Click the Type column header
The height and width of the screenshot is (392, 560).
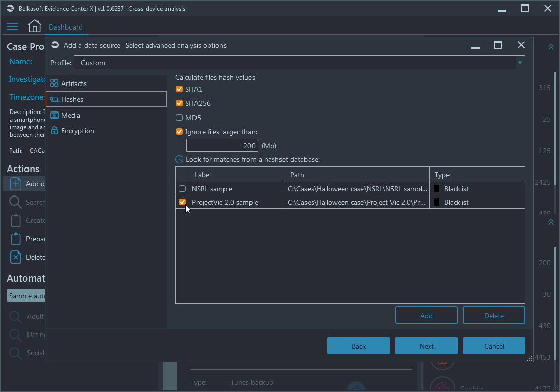477,175
